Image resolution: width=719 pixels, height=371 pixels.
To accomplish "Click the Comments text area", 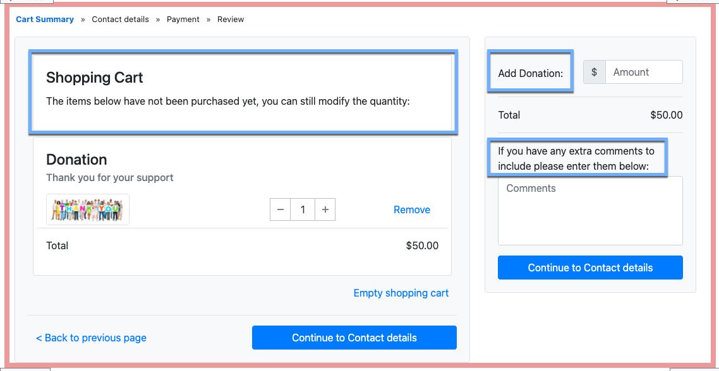I will click(590, 211).
